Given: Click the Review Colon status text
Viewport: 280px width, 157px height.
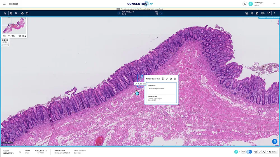Looking at the screenshot, I should click(27, 152).
